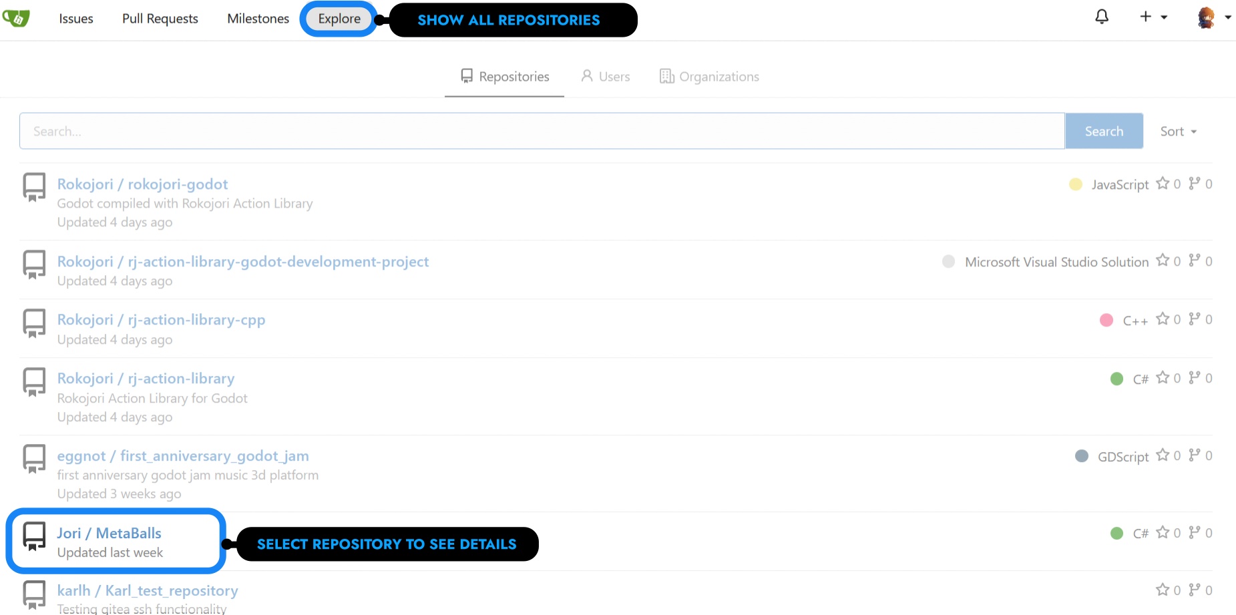Go to Pull Requests page
The image size is (1236, 615).
(x=160, y=19)
